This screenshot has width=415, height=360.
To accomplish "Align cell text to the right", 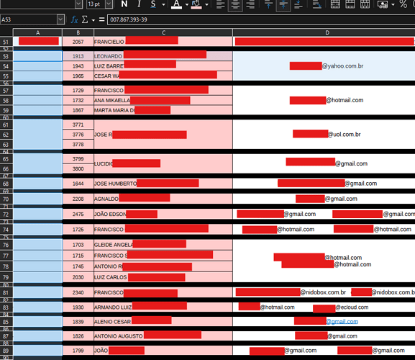I will pos(250,4).
